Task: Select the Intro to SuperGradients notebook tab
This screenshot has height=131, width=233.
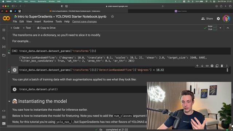Action: pyautogui.click(x=75, y=11)
